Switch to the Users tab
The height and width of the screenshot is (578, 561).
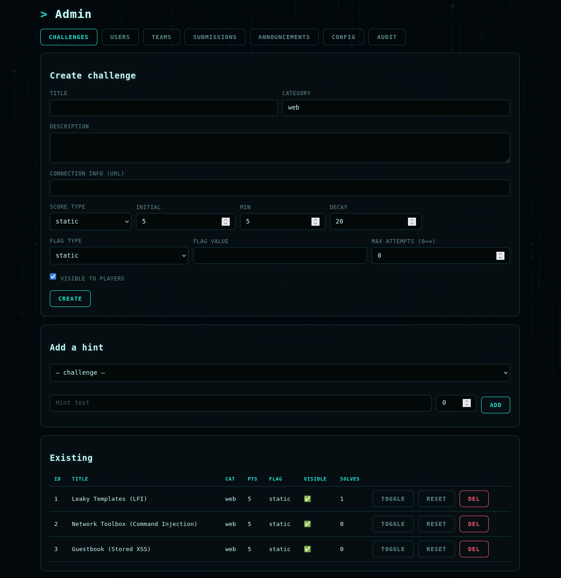120,37
